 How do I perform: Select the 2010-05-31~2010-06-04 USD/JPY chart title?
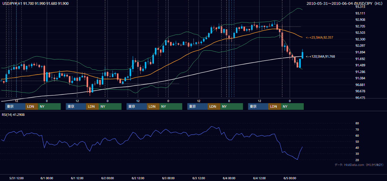pos(345,3)
